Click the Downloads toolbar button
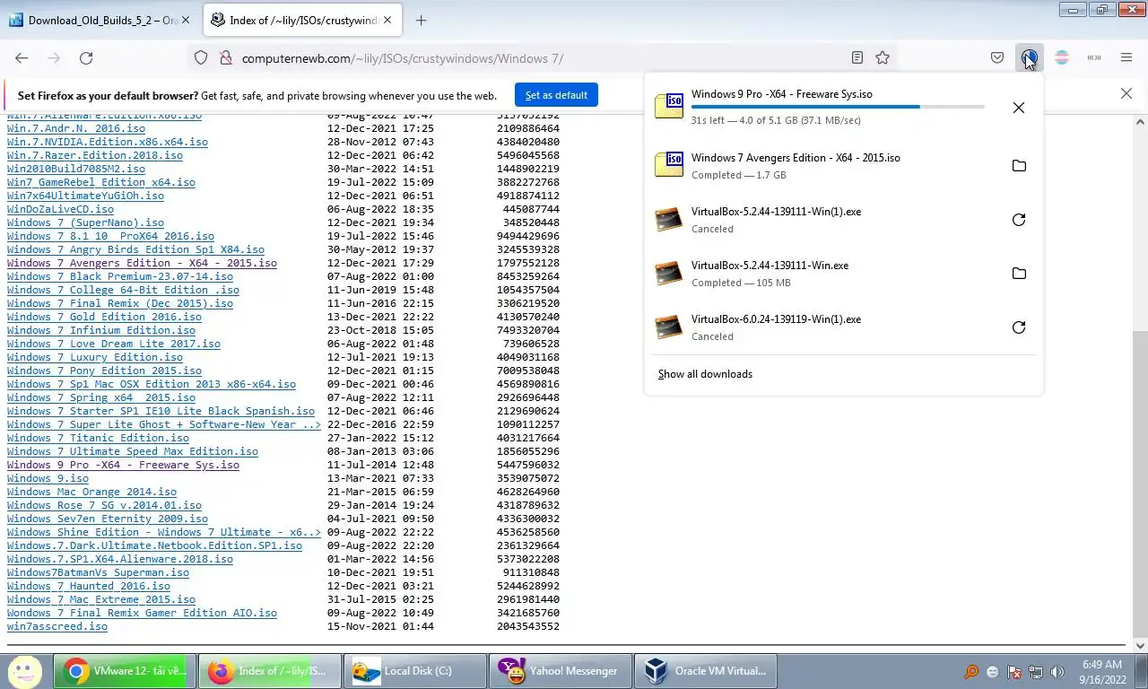 coord(1029,57)
